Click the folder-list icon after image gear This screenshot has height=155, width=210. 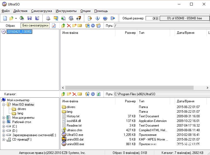(x=98, y=26)
